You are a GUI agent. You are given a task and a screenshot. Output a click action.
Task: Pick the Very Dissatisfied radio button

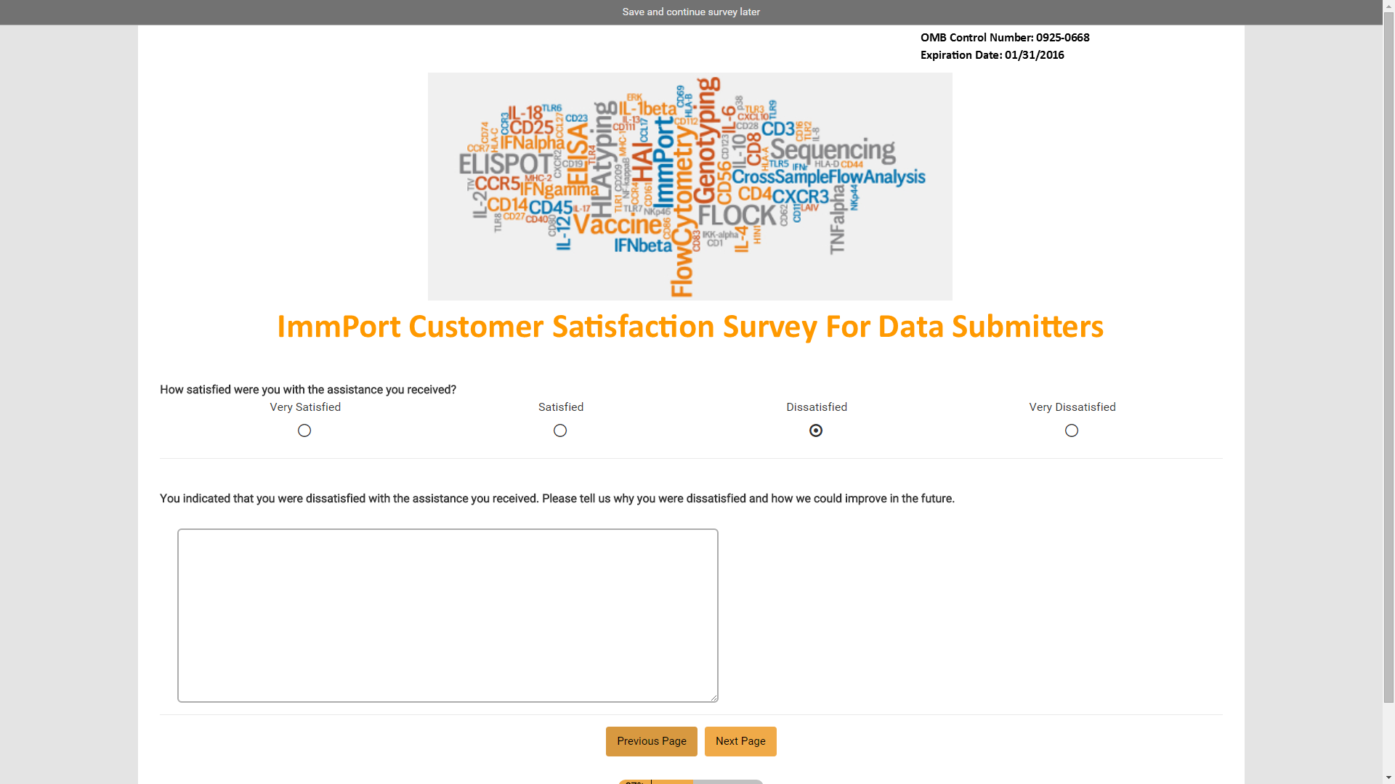pos(1072,430)
